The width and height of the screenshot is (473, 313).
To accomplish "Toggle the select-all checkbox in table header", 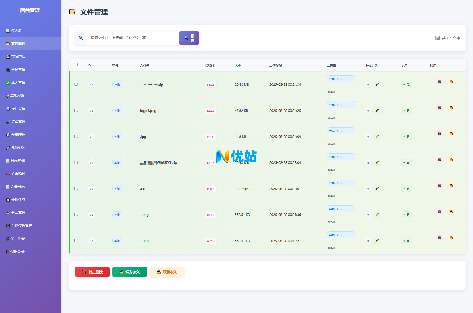I will click(76, 65).
